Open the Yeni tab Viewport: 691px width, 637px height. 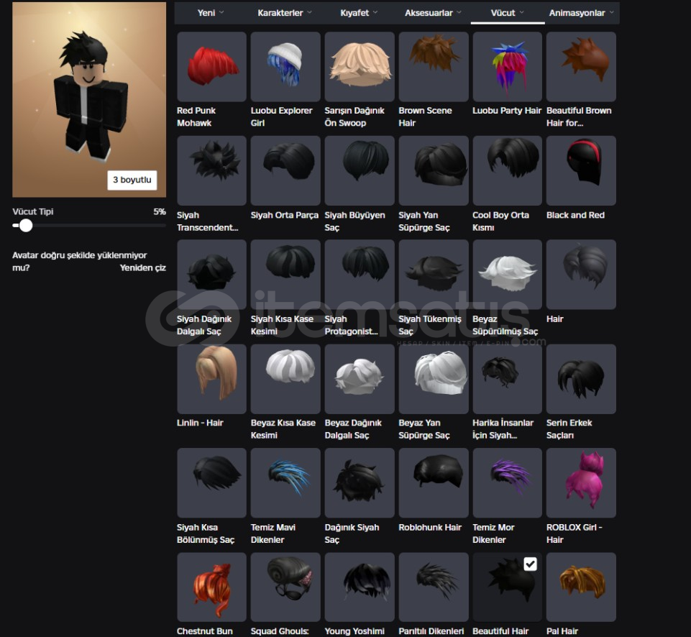click(211, 13)
